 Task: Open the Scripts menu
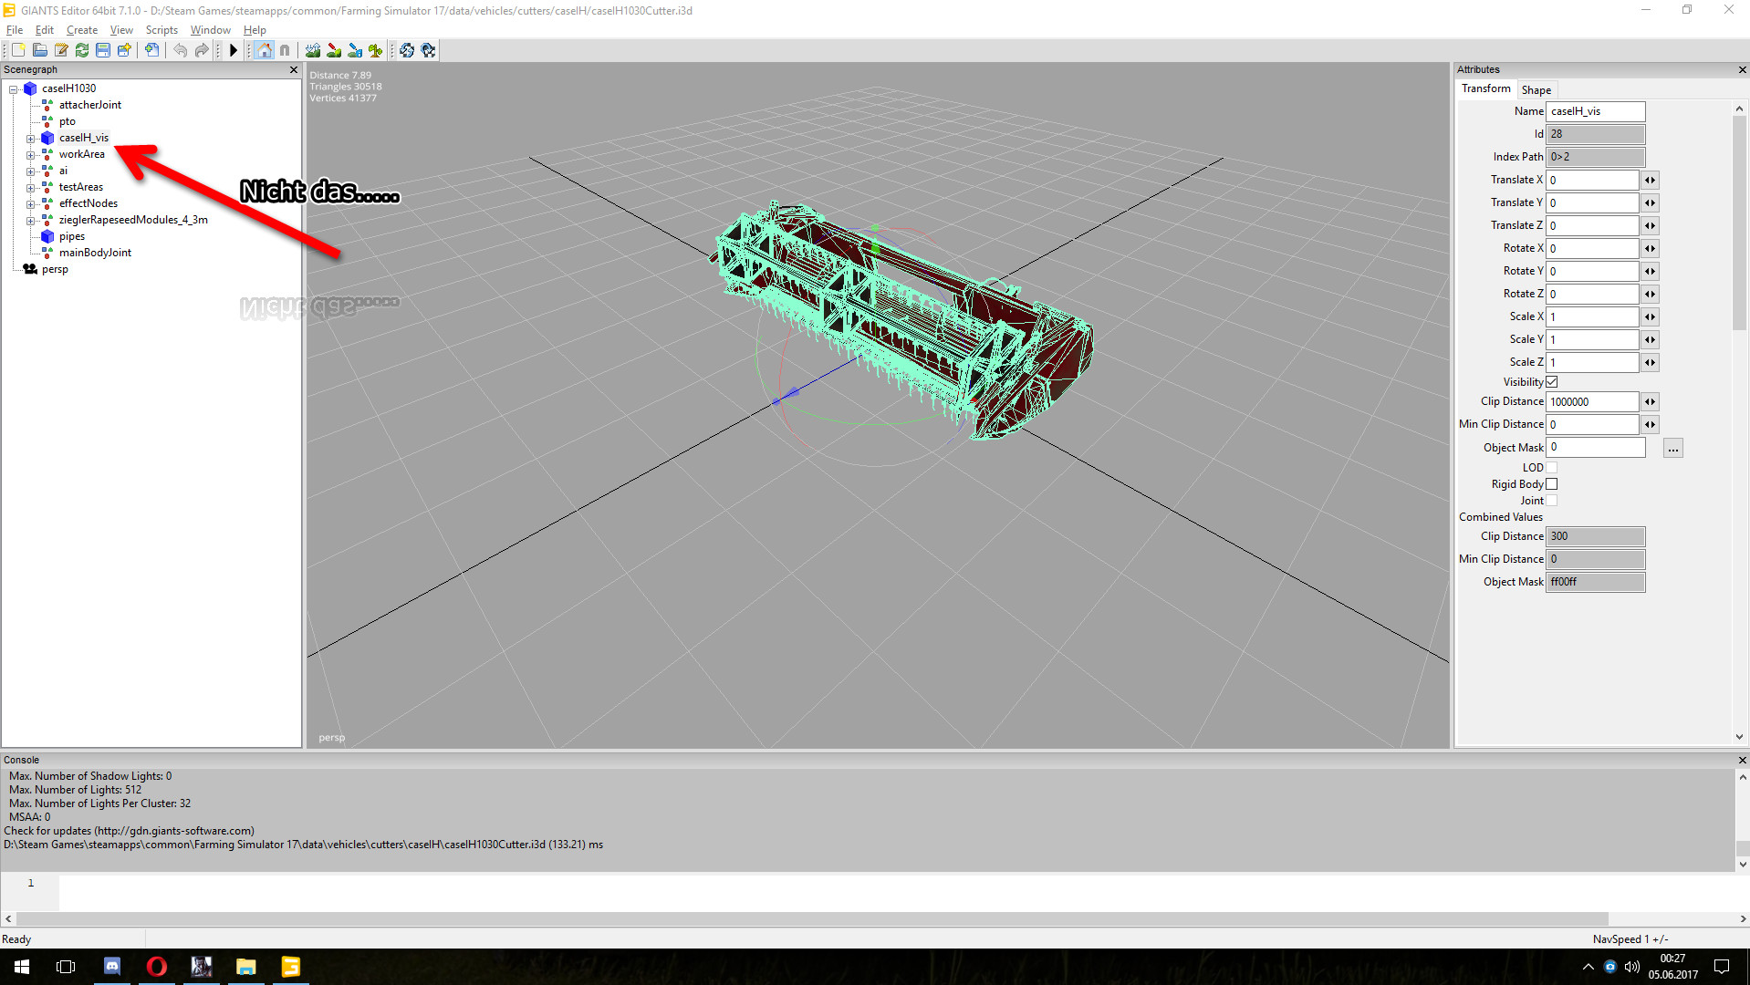tap(161, 30)
